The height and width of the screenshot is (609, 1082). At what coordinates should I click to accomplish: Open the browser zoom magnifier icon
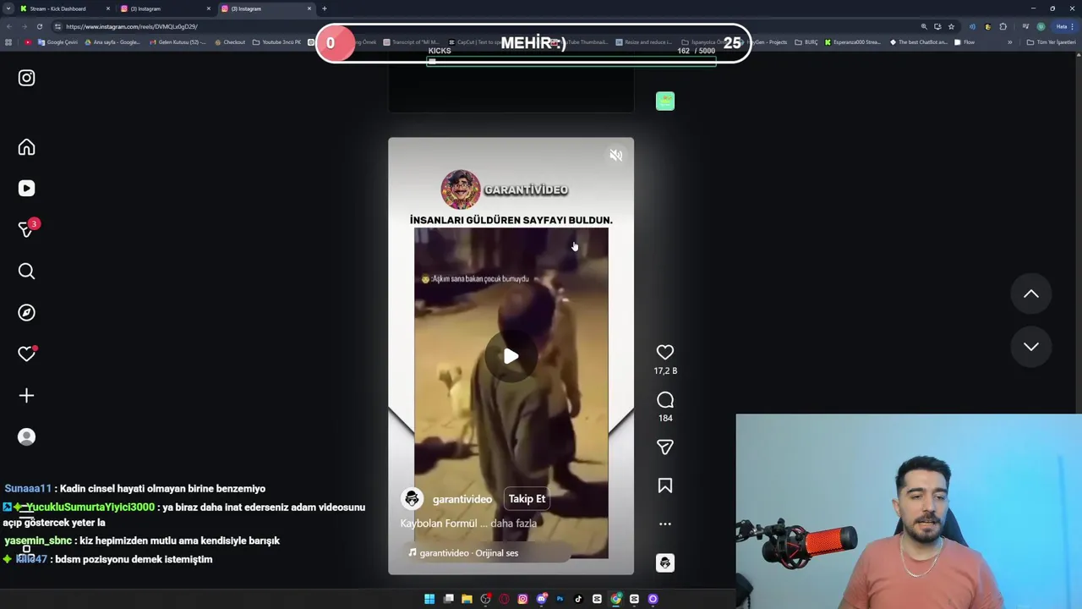click(924, 26)
